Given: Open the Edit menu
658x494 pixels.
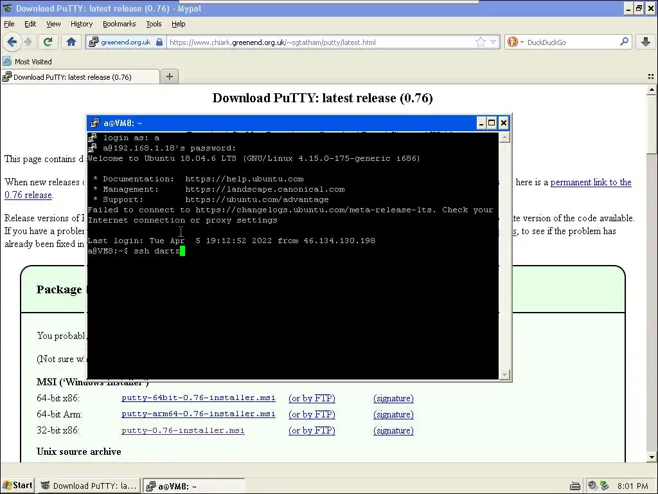Looking at the screenshot, I should [30, 24].
